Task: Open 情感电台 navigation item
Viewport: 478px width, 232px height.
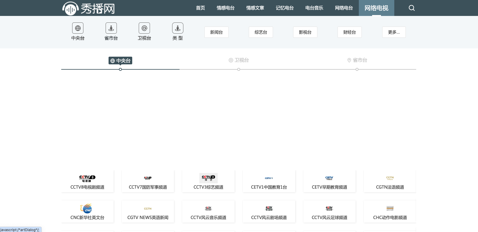Action: [226, 8]
